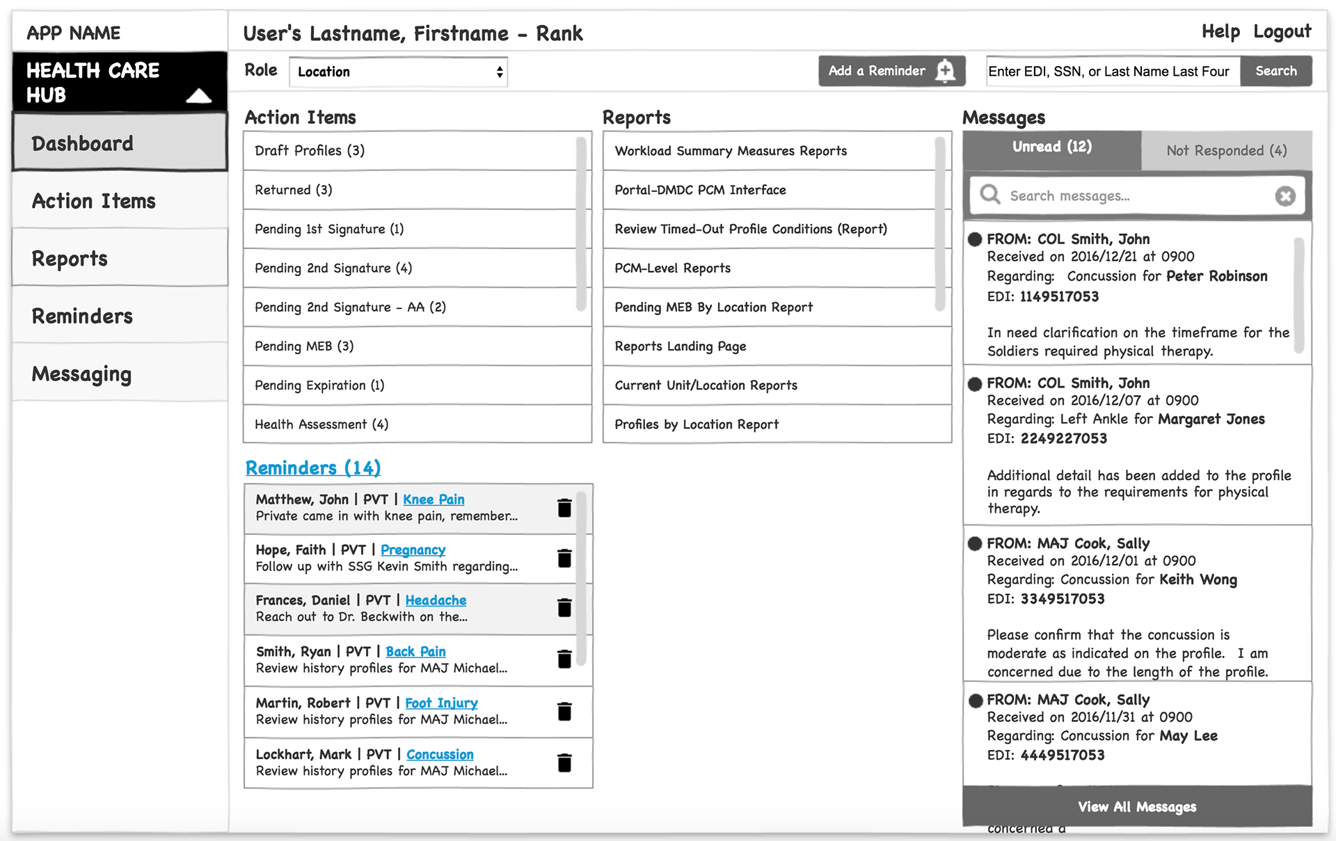Open Pending Expiration (1)

pos(417,385)
